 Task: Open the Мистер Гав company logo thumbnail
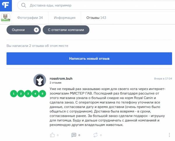pyautogui.click(x=6, y=17)
